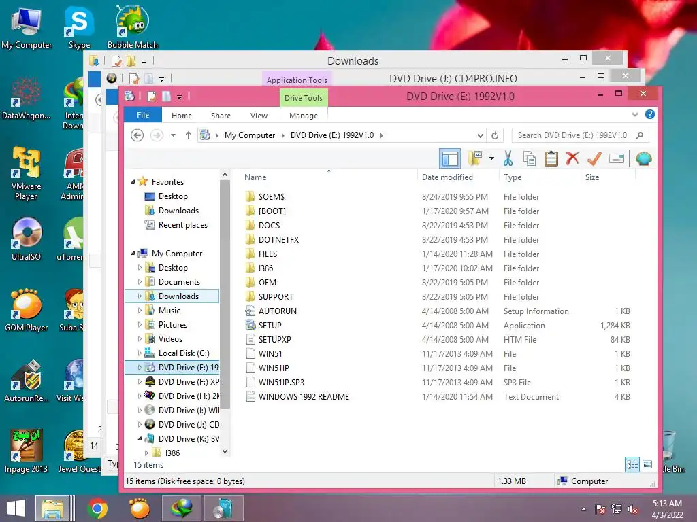Click My Computer in the address breadcrumb
697x522 pixels.
(250, 135)
